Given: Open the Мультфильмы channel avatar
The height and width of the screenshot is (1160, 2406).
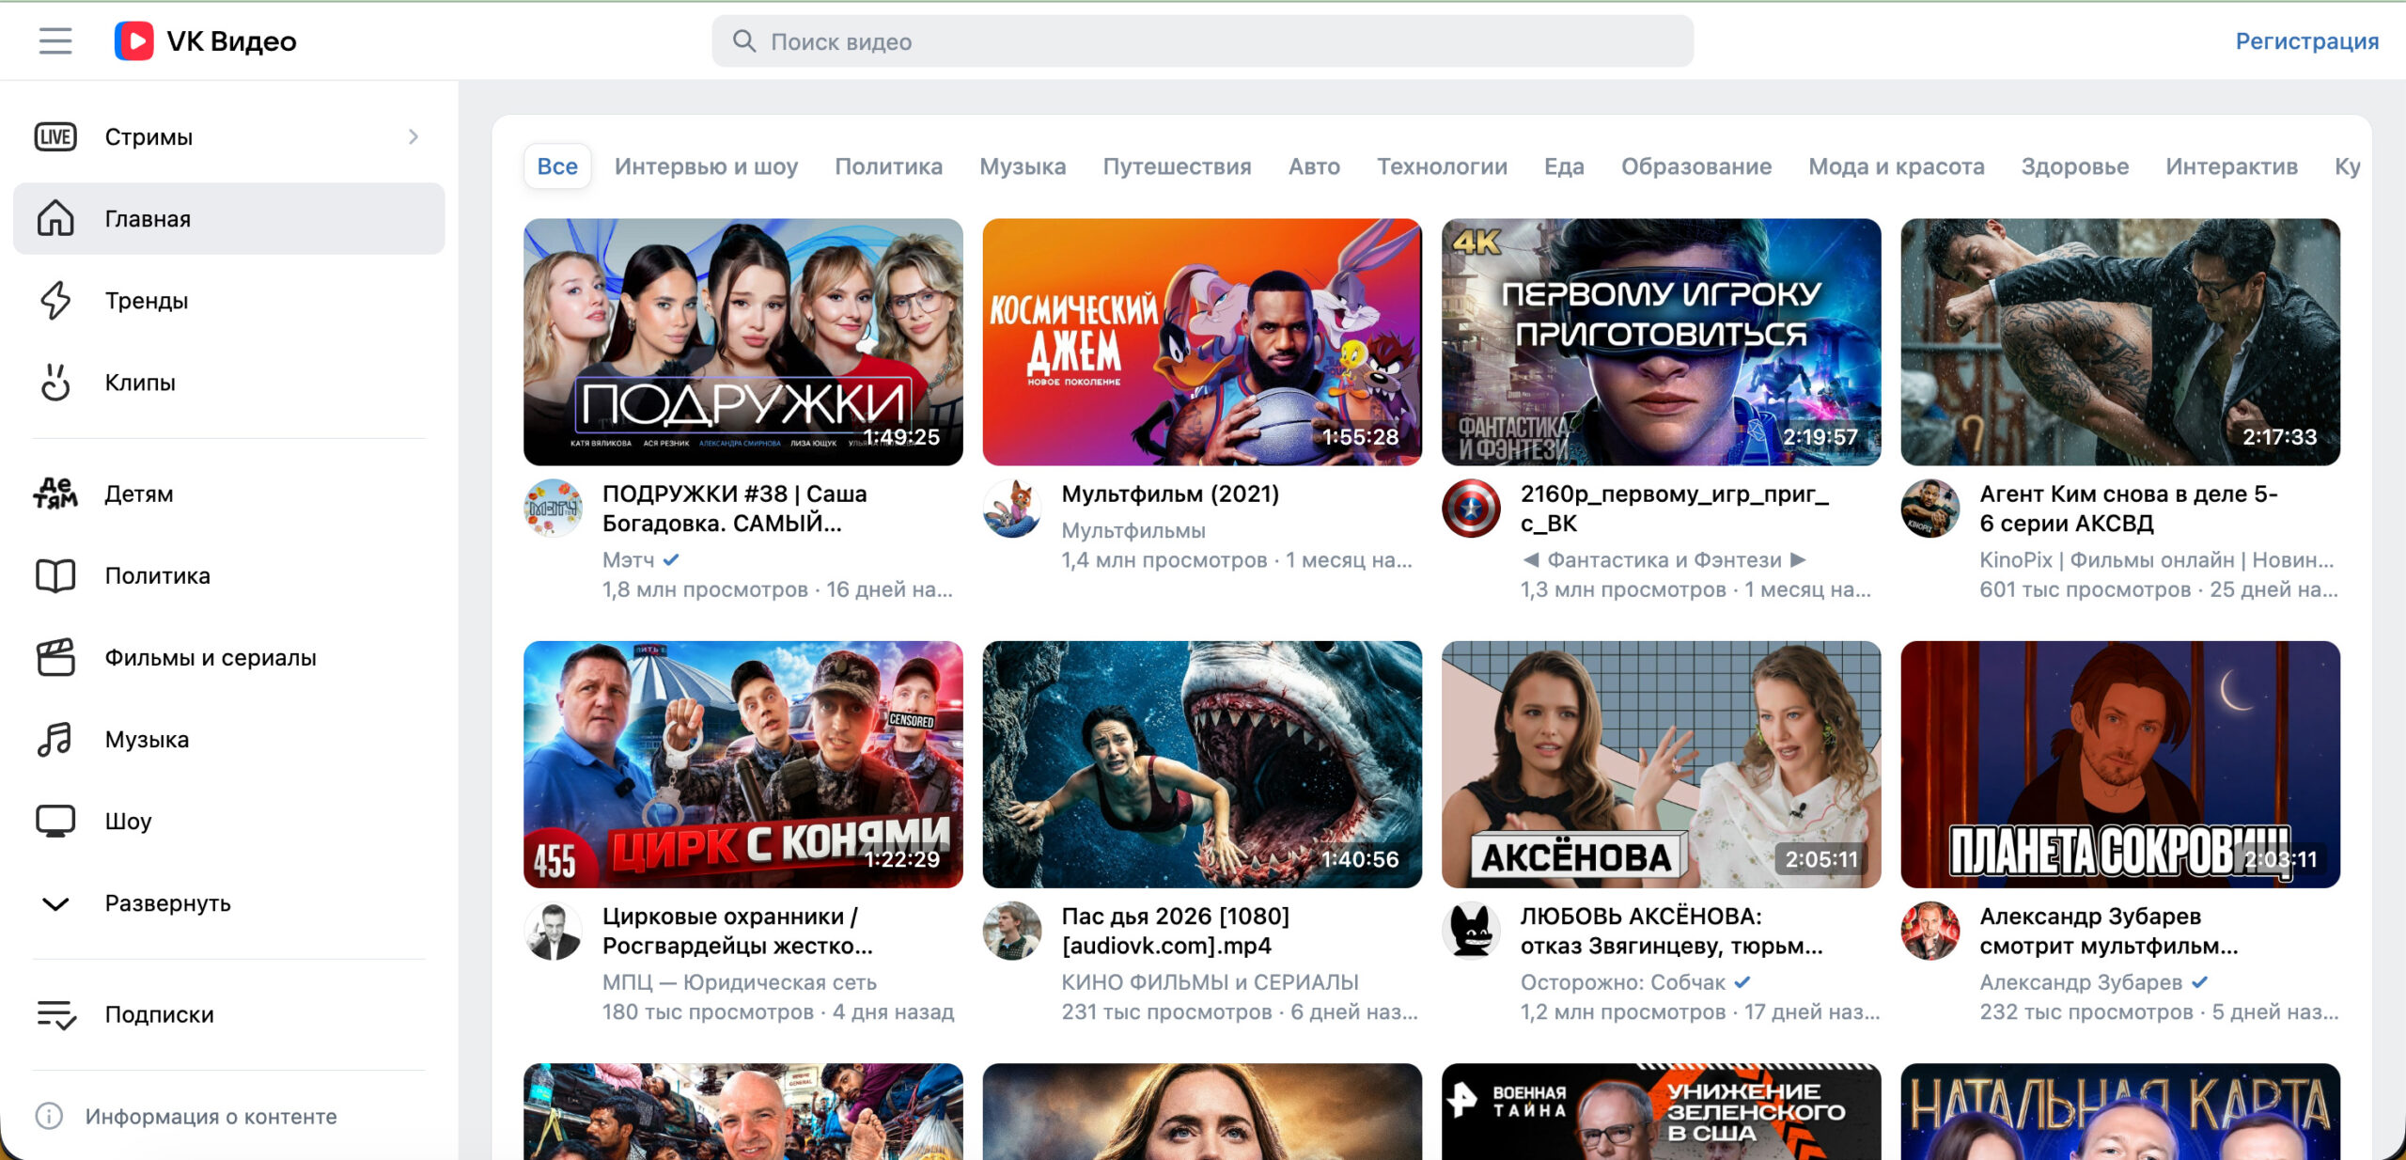Looking at the screenshot, I should pyautogui.click(x=1012, y=508).
